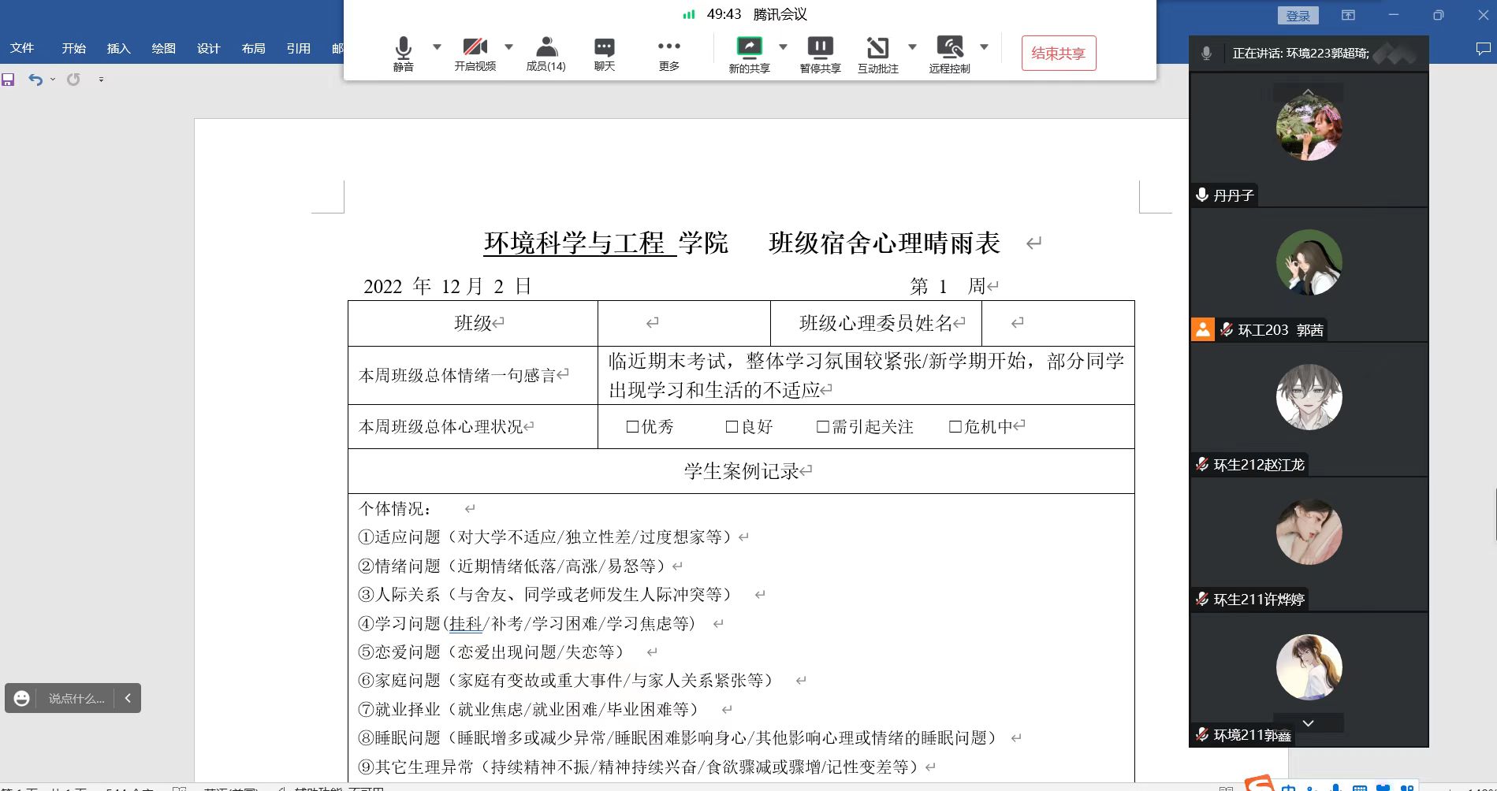
Task: Check the 优秀 checkbox
Action: 632,427
